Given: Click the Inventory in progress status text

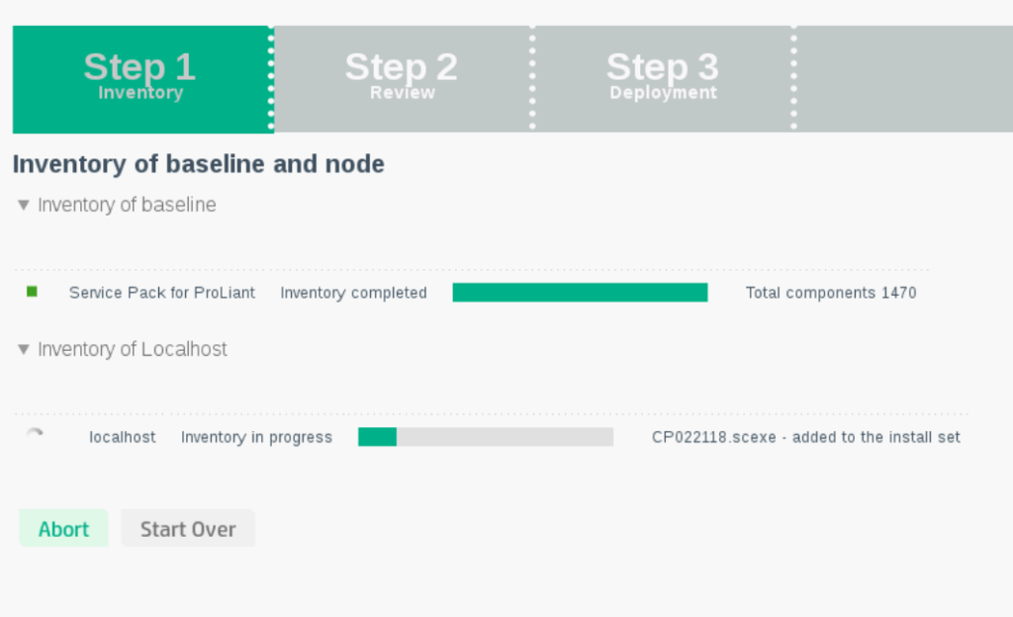Looking at the screenshot, I should coord(256,437).
